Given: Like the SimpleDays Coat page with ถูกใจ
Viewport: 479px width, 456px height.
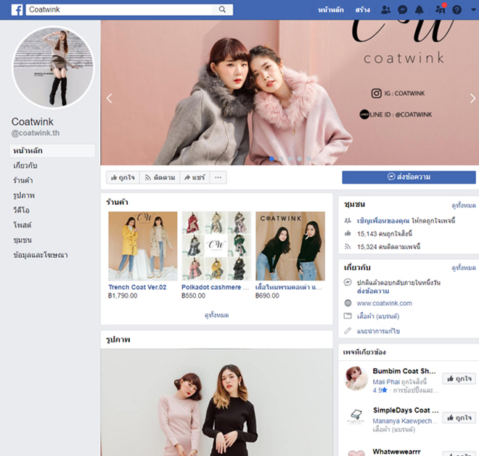Looking at the screenshot, I should point(459,418).
